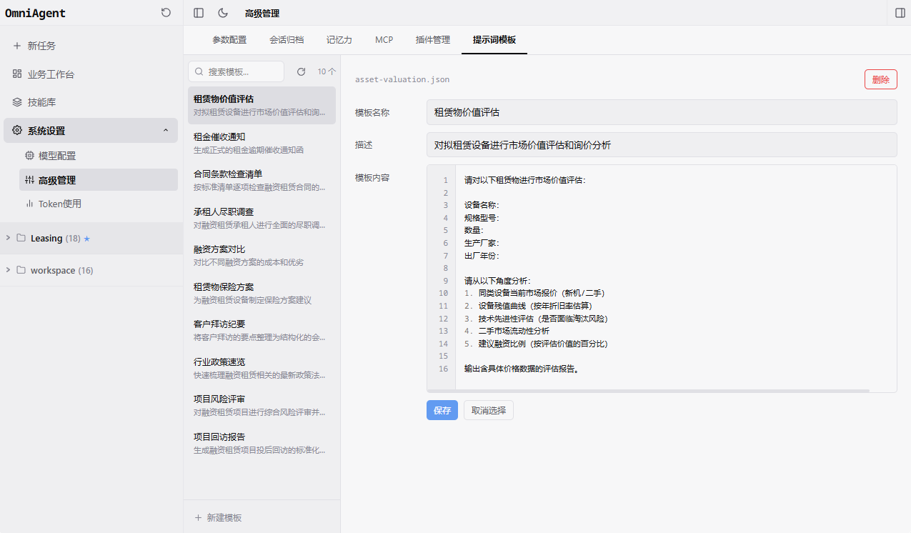This screenshot has width=911, height=533.
Task: Click the blue 保存 button
Action: coord(442,410)
